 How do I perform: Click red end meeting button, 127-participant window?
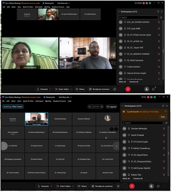point(128,89)
